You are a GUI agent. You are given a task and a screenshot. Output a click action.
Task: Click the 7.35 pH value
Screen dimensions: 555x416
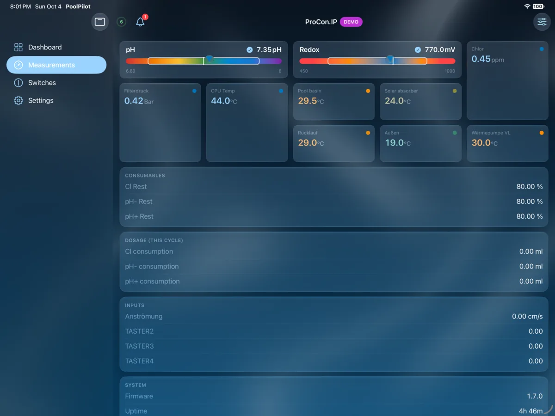click(x=269, y=50)
